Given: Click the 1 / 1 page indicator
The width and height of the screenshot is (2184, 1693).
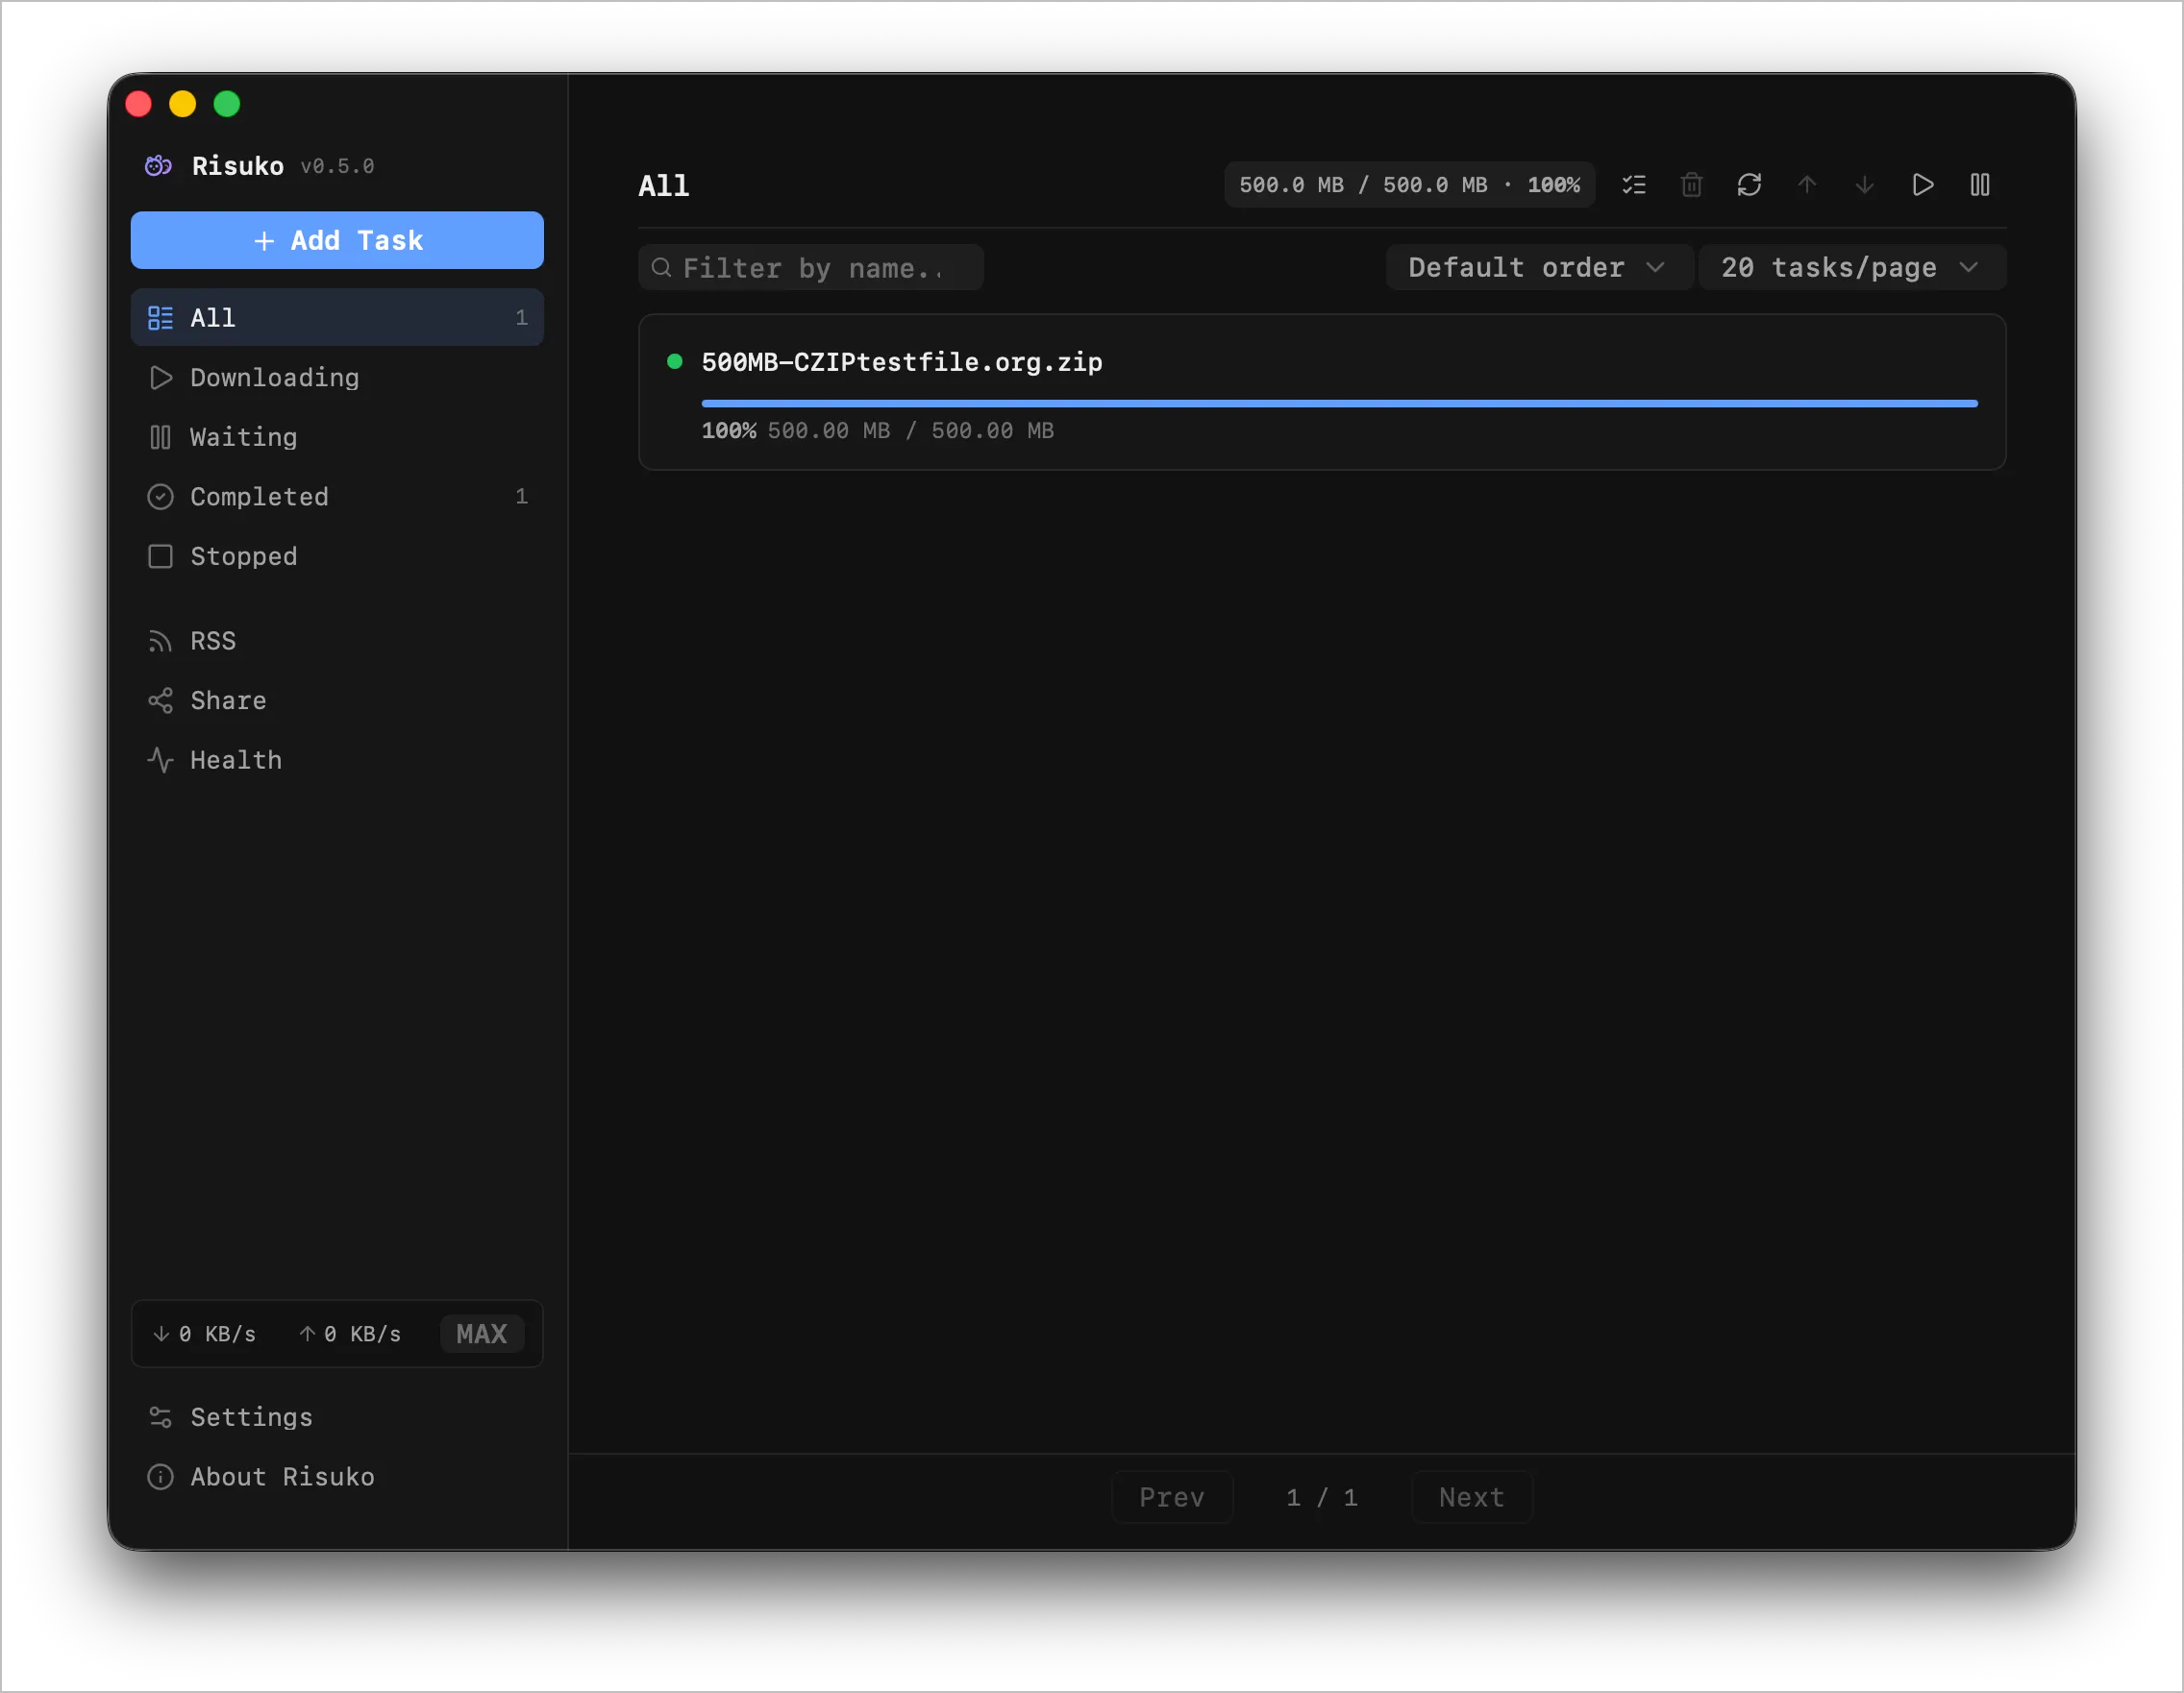Looking at the screenshot, I should click(x=1322, y=1497).
